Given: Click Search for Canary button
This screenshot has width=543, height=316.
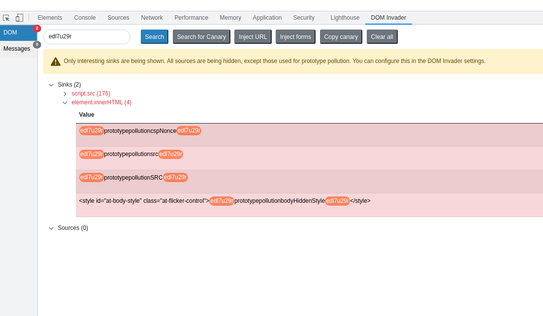Looking at the screenshot, I should 201,37.
